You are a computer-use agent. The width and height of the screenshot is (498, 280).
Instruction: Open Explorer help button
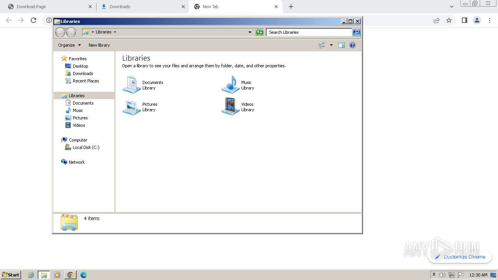click(352, 45)
